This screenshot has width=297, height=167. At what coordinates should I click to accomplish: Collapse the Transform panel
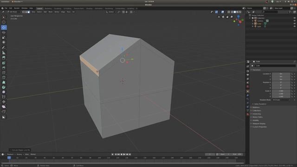256,70
